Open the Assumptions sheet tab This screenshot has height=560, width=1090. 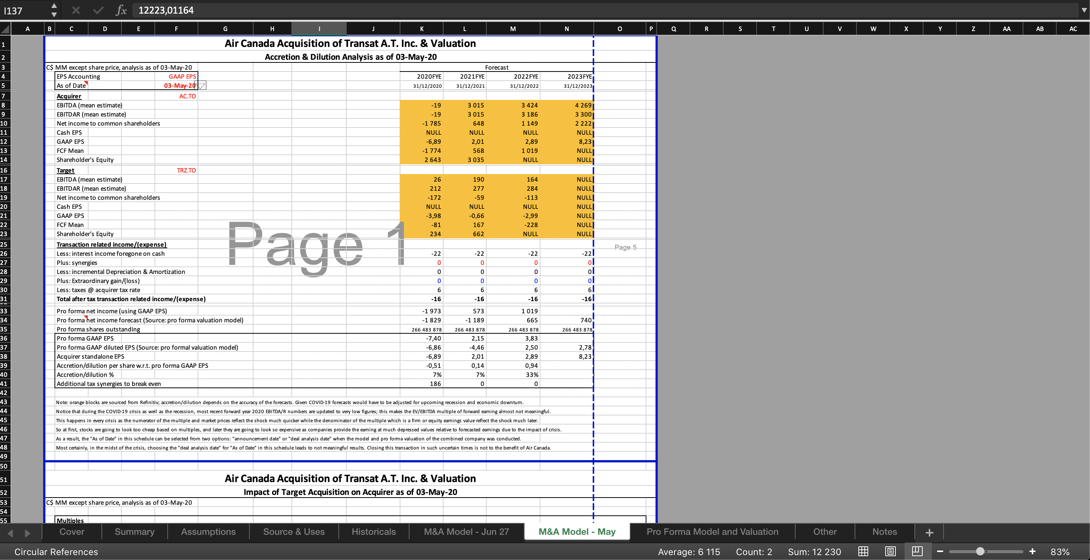click(x=208, y=532)
